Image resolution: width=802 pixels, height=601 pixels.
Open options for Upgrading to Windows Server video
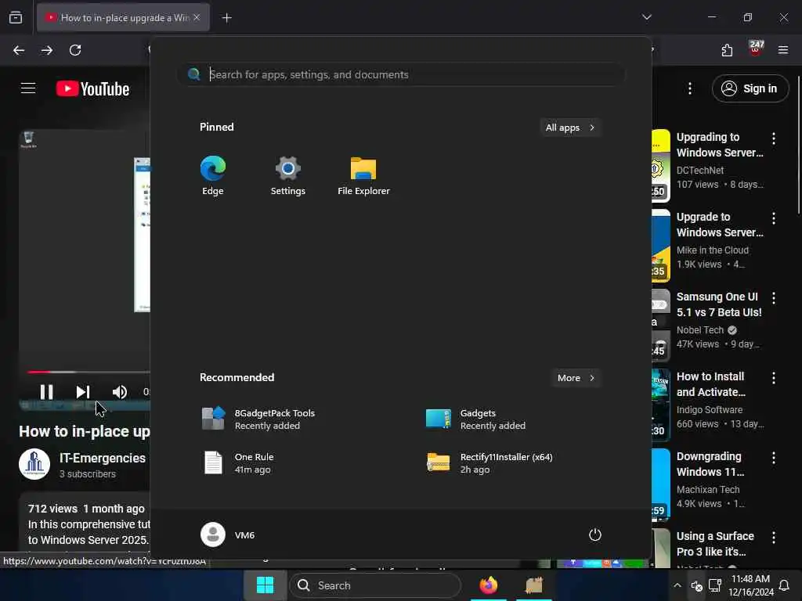773,138
